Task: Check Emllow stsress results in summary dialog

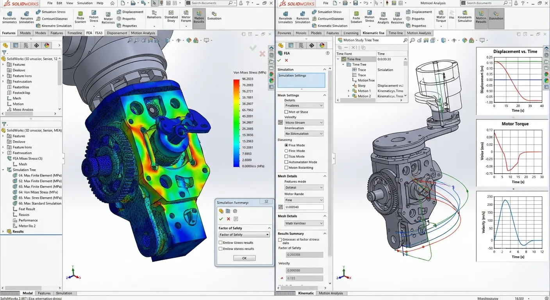Action: pyautogui.click(x=221, y=248)
